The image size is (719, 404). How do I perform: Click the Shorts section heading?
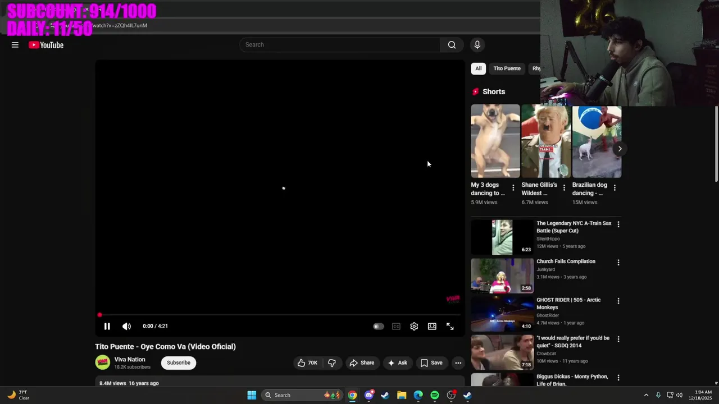494,91
